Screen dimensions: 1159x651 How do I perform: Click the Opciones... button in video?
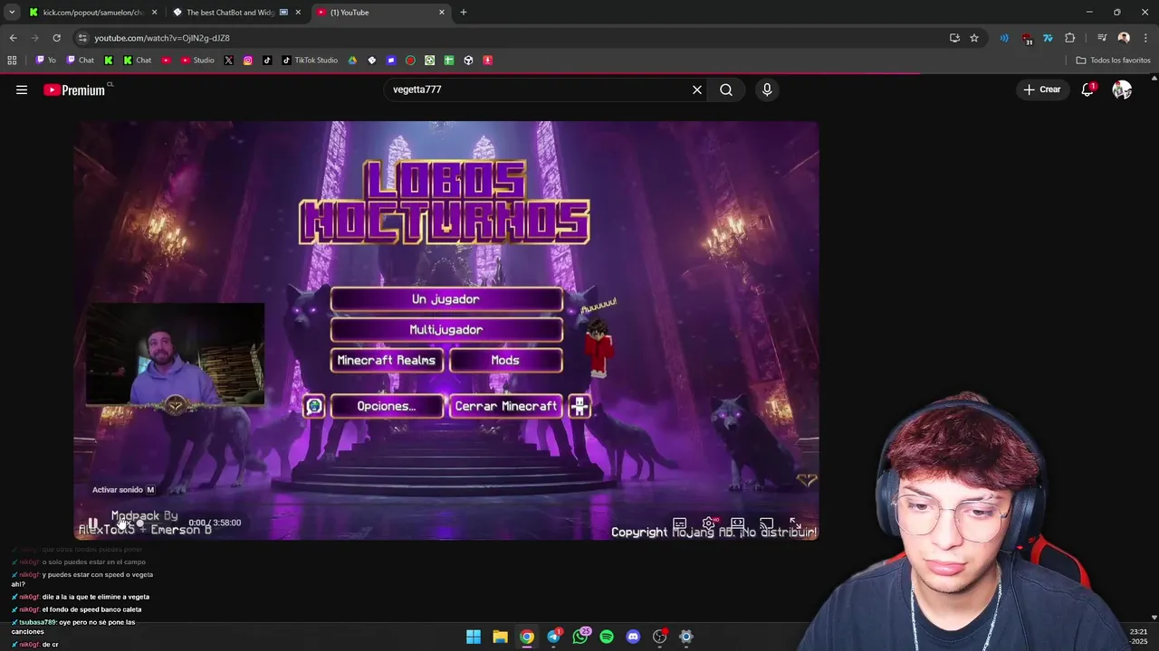pos(387,406)
